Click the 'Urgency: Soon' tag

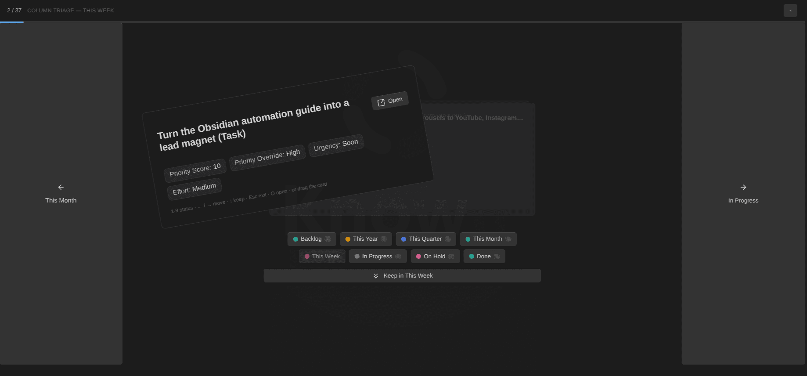pos(336,145)
